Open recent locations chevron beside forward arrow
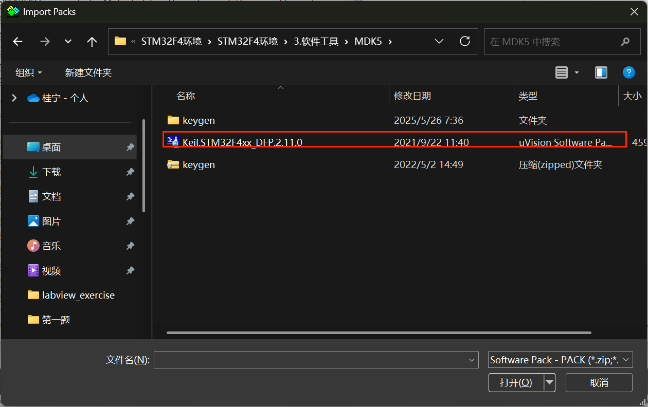This screenshot has height=407, width=648. point(68,42)
